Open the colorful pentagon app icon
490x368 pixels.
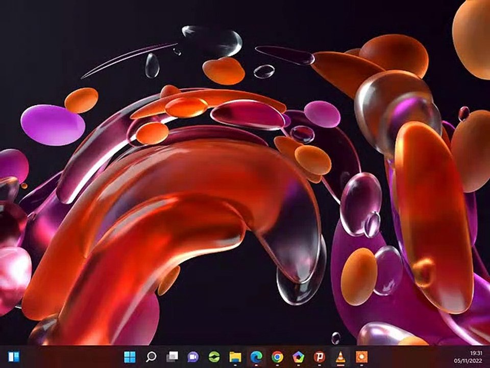pyautogui.click(x=298, y=357)
